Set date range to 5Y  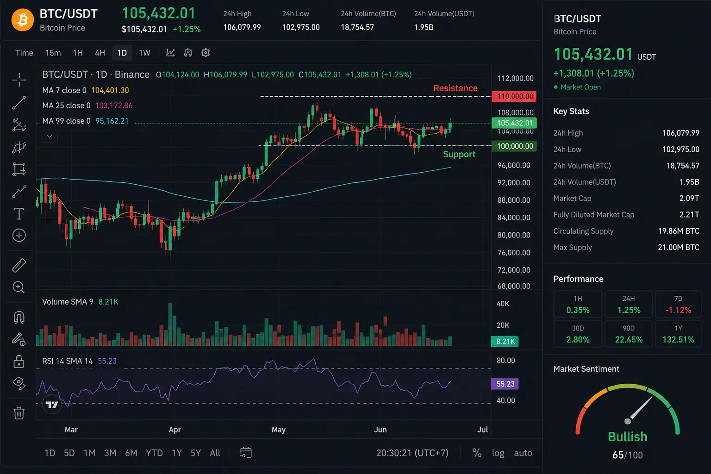pos(196,453)
